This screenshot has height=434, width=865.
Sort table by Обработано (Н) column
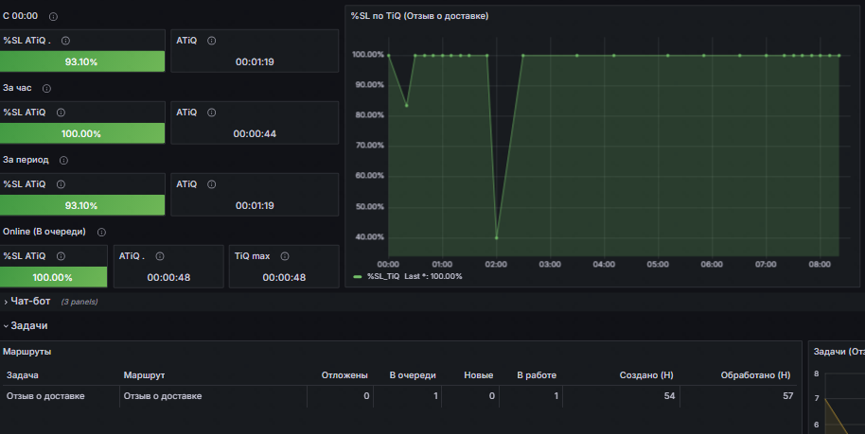[755, 375]
